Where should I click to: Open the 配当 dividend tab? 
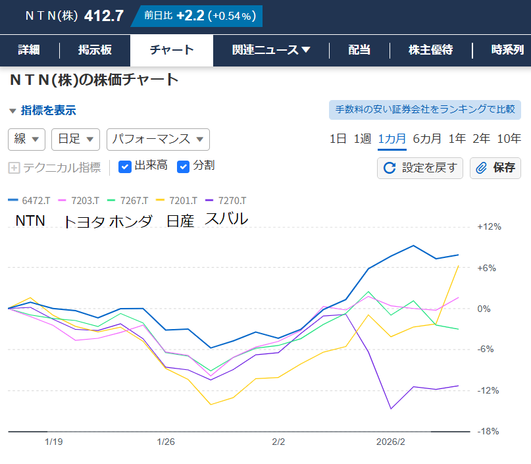pyautogui.click(x=359, y=51)
